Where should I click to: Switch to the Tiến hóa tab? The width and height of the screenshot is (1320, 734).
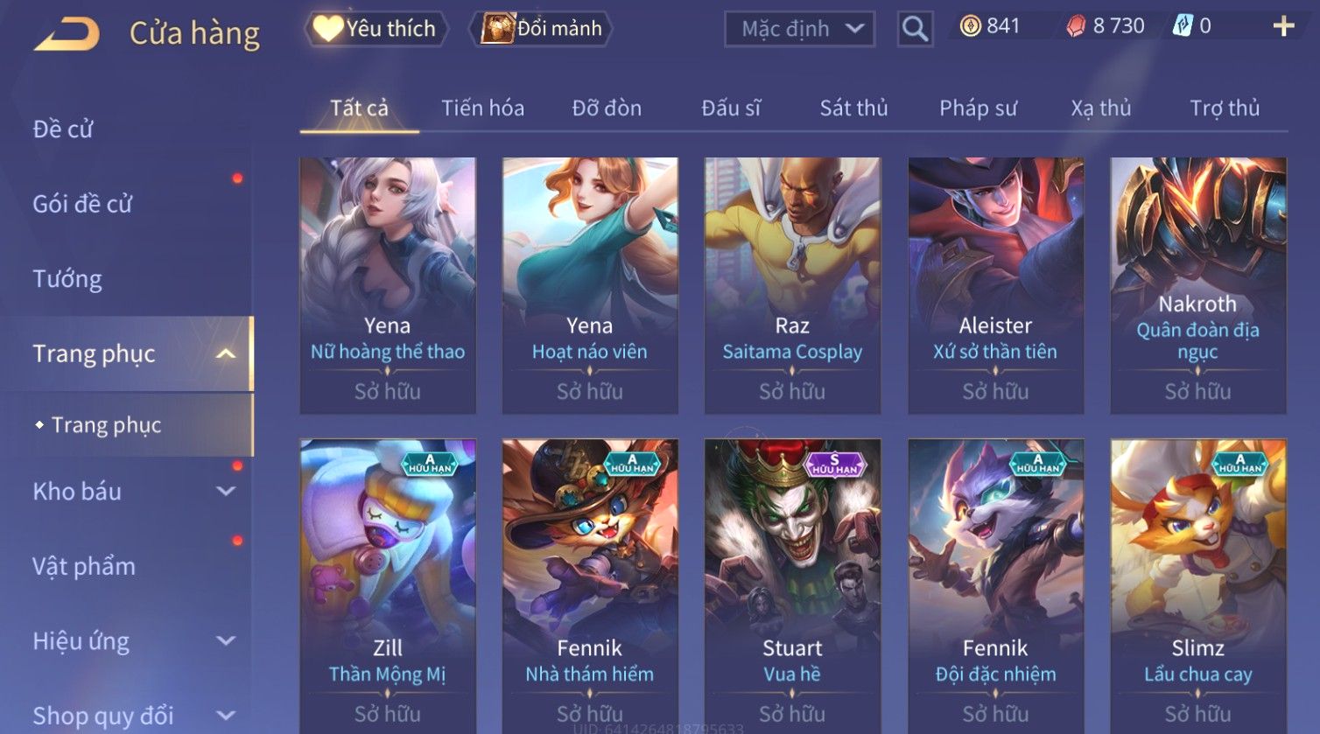[482, 108]
